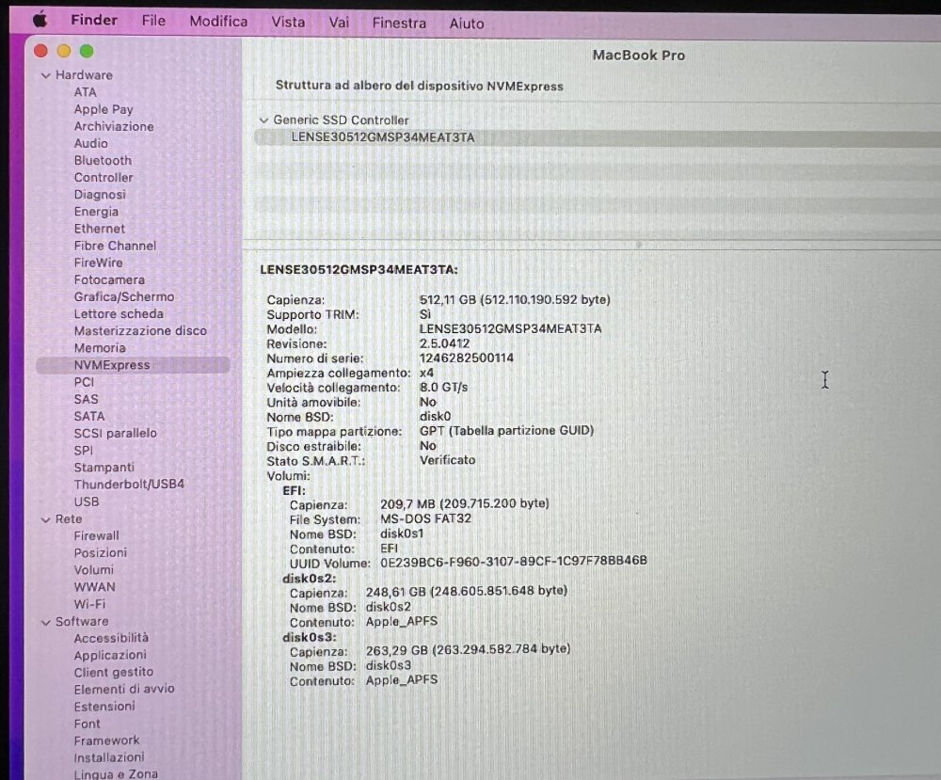Screen dimensions: 941x780
Task: Select Energia in the sidebar
Action: click(x=96, y=211)
